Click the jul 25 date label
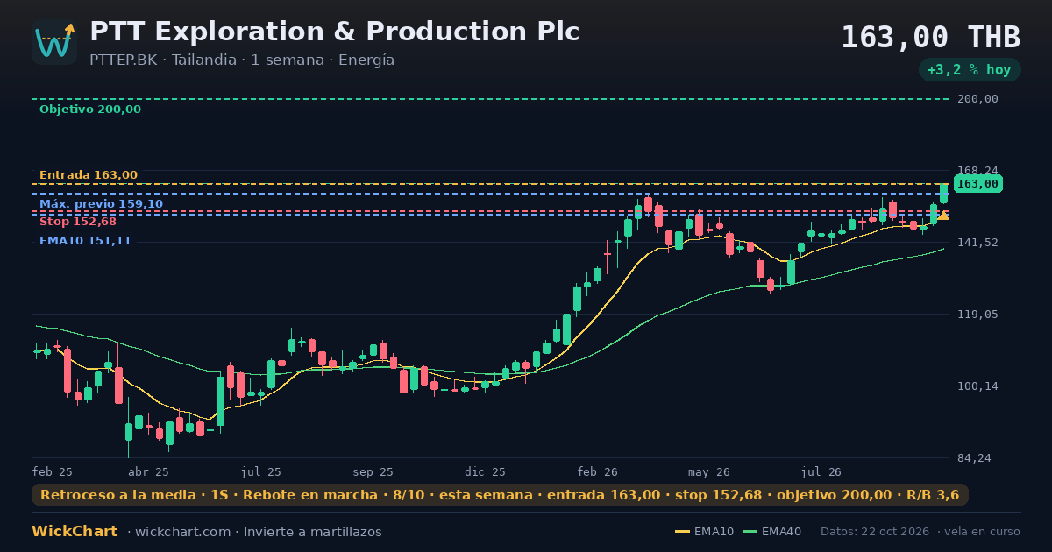The width and height of the screenshot is (1052, 552). tap(261, 472)
